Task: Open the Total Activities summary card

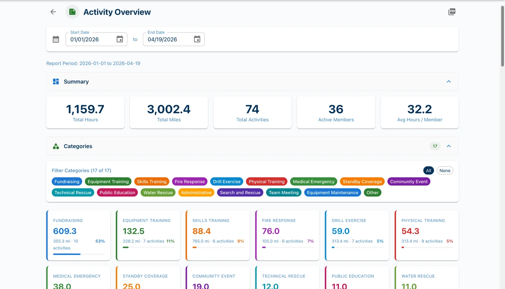Action: pyautogui.click(x=252, y=112)
